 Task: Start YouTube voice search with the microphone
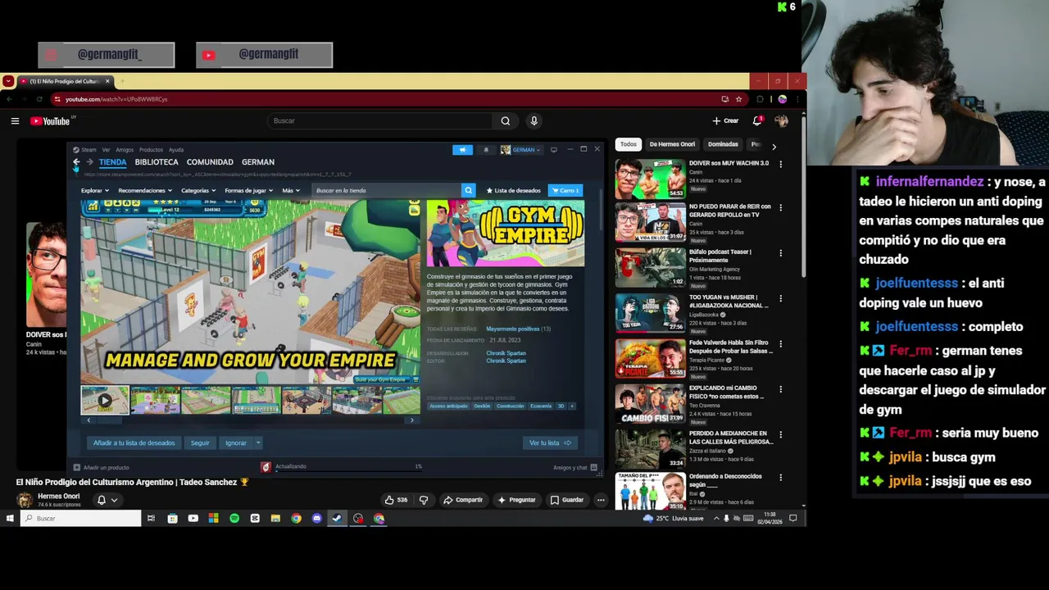pyautogui.click(x=534, y=120)
